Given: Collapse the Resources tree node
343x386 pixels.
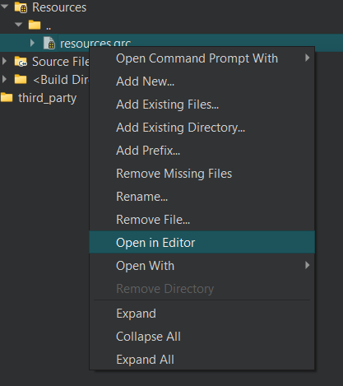Looking at the screenshot, I should 5,7.
